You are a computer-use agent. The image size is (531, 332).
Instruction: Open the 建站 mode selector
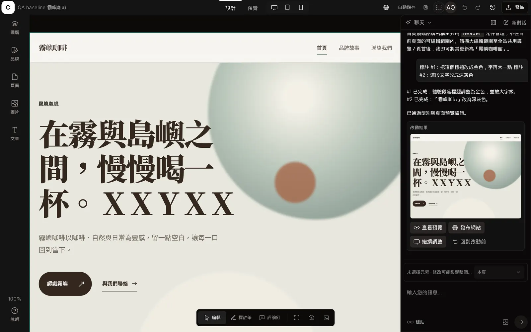[x=416, y=322]
